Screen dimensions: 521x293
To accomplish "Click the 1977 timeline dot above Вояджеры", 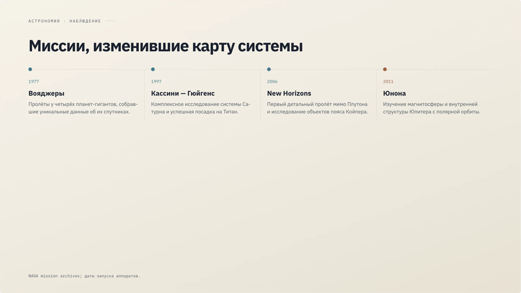I will click(30, 69).
